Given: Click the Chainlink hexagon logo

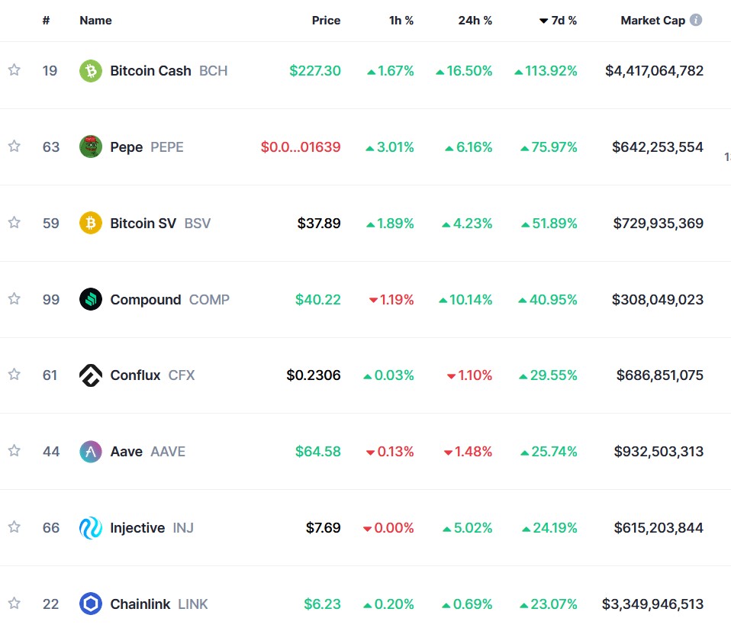Looking at the screenshot, I should 91,604.
